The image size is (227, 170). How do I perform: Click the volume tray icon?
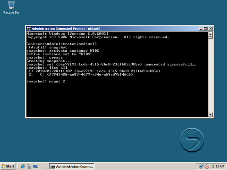(x=207, y=166)
